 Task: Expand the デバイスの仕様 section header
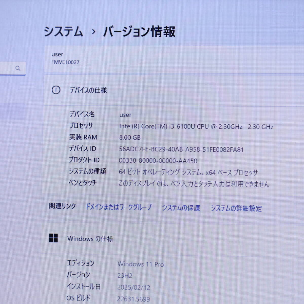[x=174, y=90]
